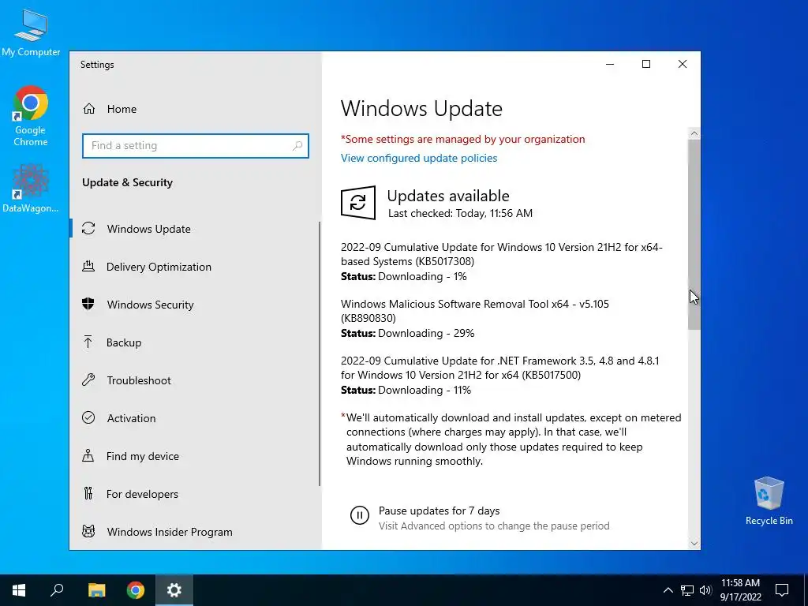Open the DataWagon desktop shortcut
Image resolution: width=808 pixels, height=606 pixels.
pyautogui.click(x=31, y=188)
